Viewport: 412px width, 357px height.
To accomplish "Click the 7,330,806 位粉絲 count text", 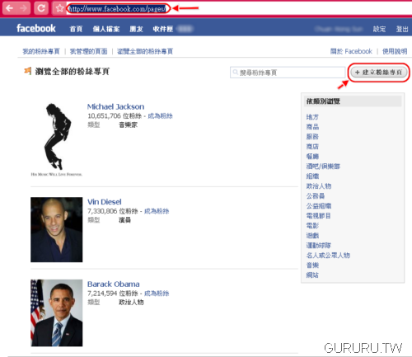I will (x=113, y=211).
